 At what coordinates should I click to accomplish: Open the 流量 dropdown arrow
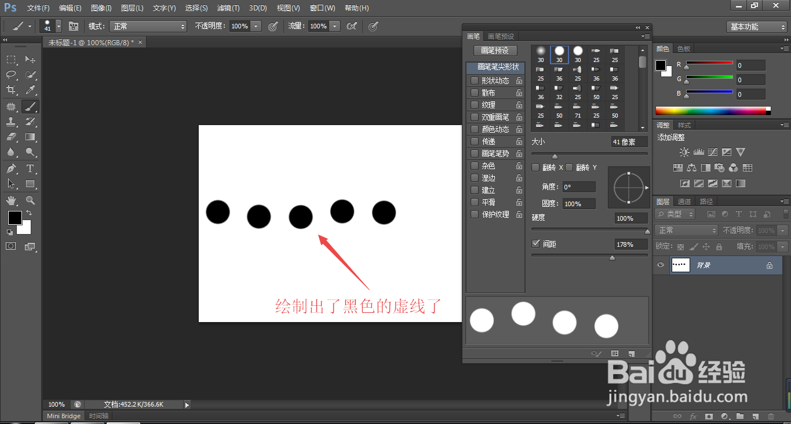334,26
